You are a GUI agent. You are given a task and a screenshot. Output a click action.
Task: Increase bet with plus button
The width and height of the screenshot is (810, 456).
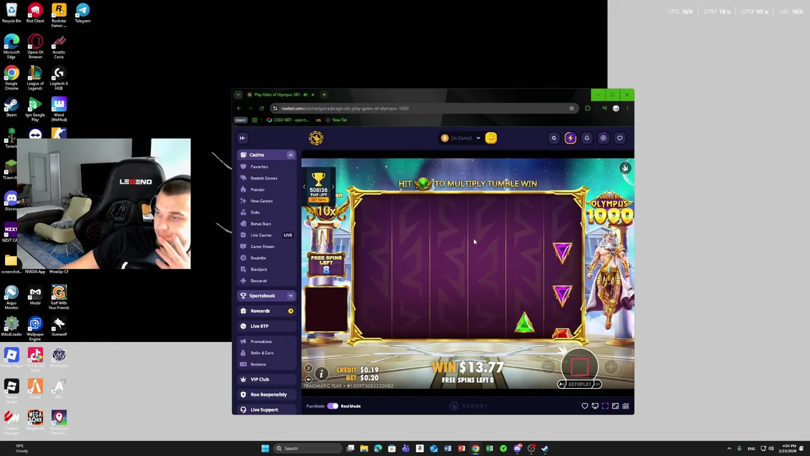[611, 367]
